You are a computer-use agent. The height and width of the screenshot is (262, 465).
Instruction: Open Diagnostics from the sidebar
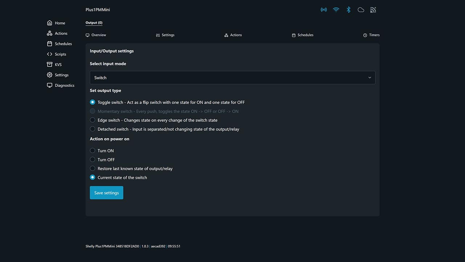click(x=61, y=85)
